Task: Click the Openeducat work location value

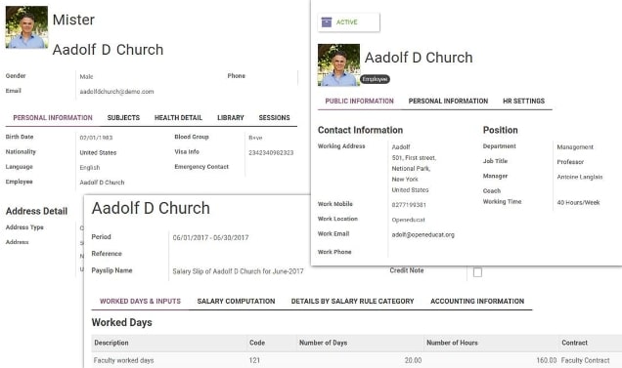Action: [408, 220]
